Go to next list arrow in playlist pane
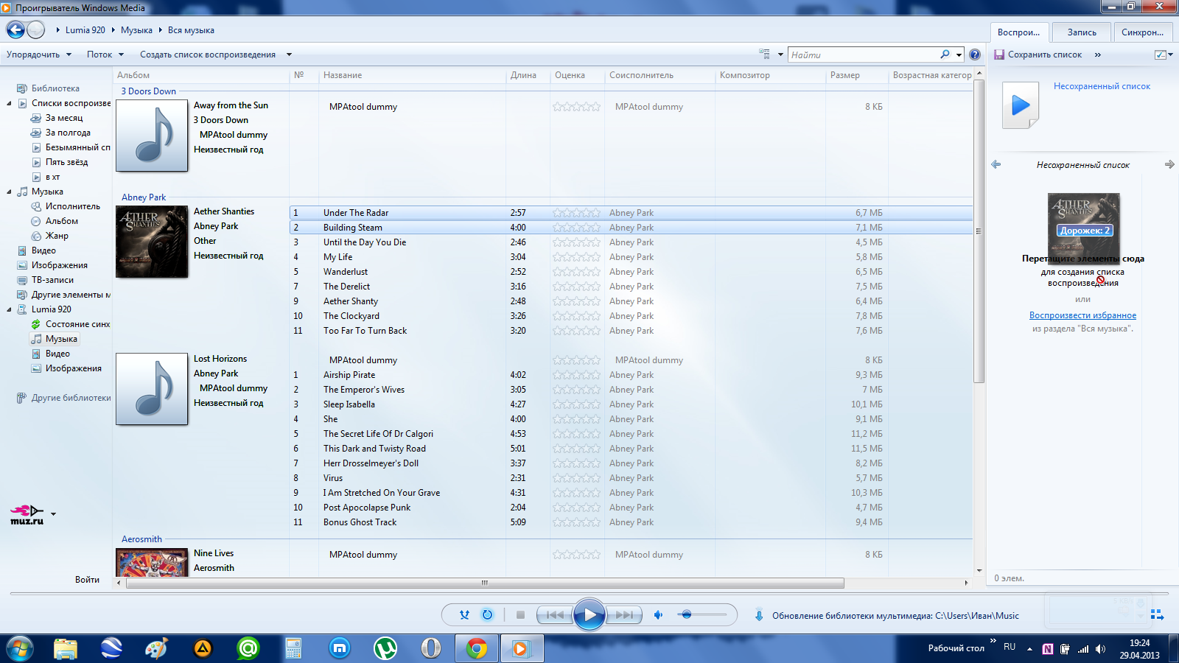Viewport: 1179px width, 663px height. tap(1169, 164)
